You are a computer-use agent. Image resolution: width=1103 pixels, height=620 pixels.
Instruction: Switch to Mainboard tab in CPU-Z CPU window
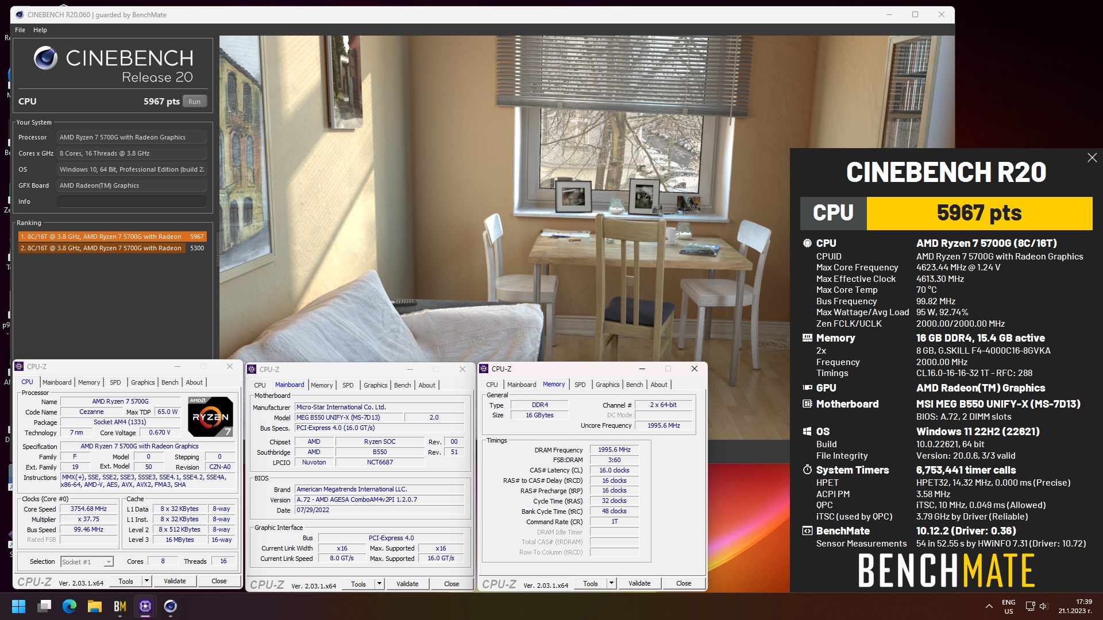tap(57, 382)
